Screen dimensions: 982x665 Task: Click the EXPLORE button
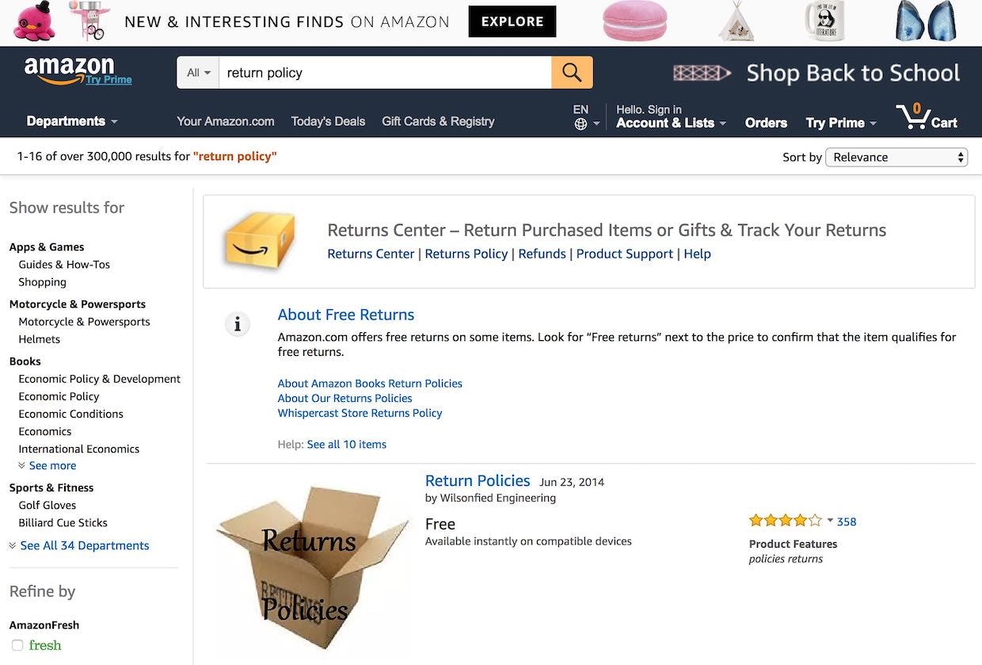pyautogui.click(x=512, y=21)
